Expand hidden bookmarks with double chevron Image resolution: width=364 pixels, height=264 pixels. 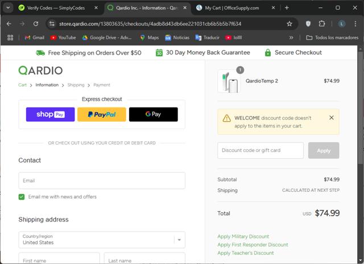tap(291, 38)
